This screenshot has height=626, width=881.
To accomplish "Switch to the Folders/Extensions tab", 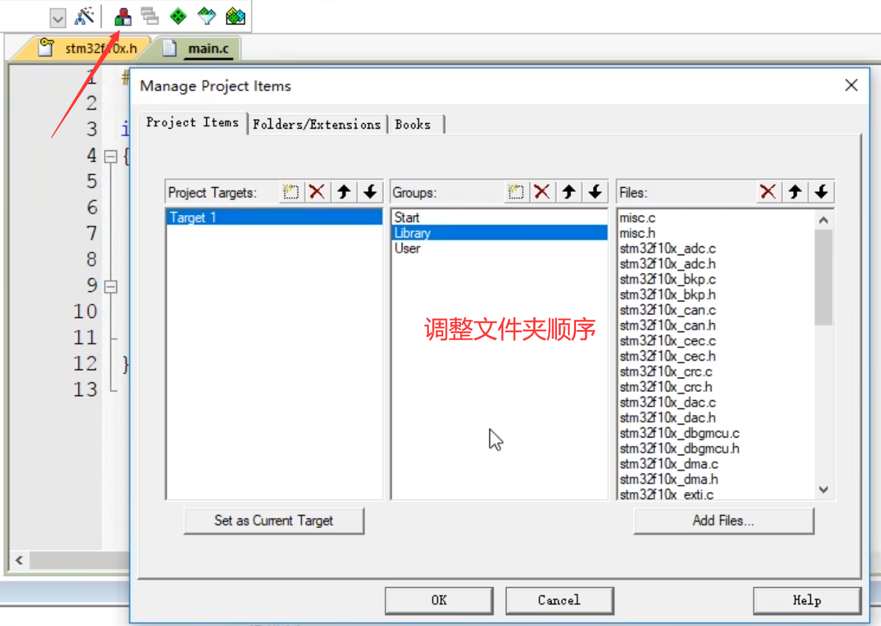I will (x=317, y=125).
